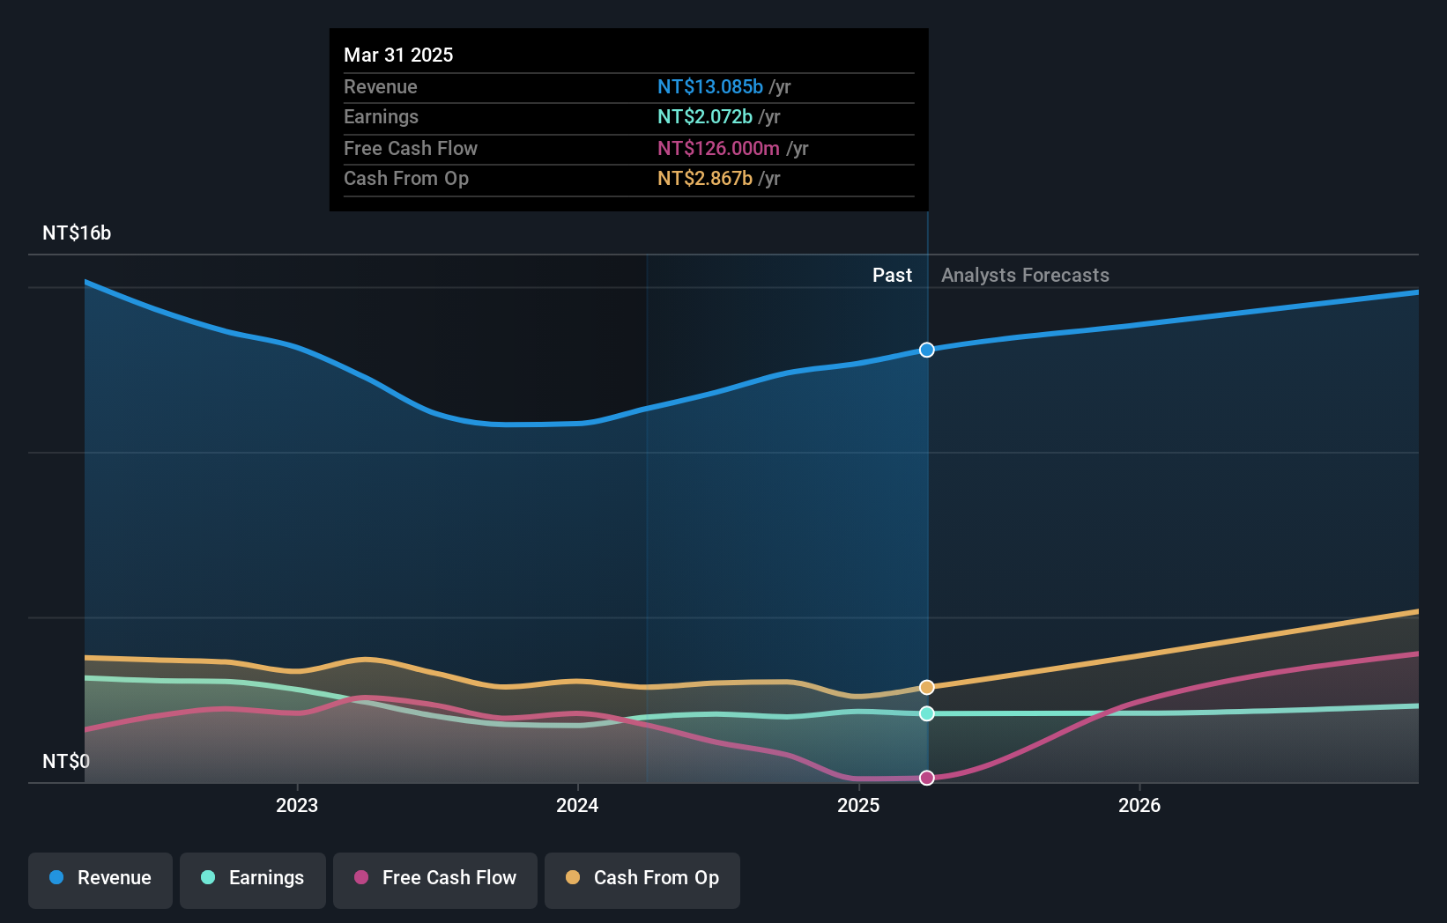Click the Past section label
1447x923 pixels.
892,275
